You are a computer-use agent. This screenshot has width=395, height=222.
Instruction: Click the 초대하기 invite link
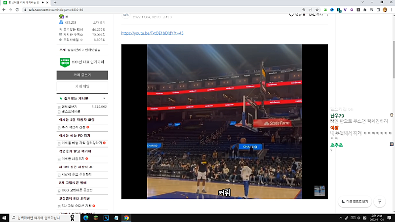99,23
